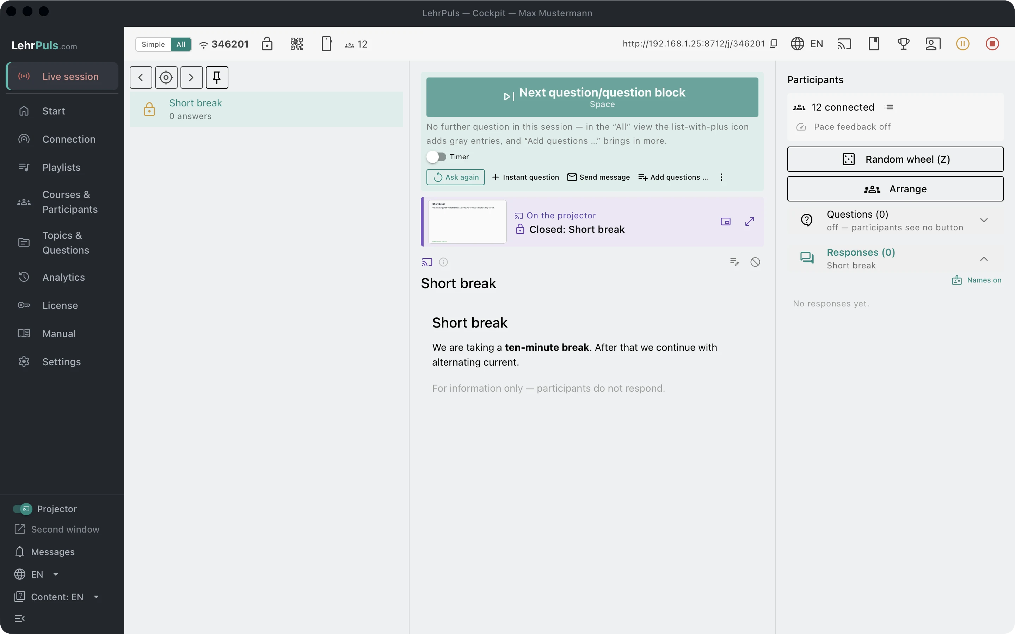Click the pin icon button
The height and width of the screenshot is (634, 1015).
(x=217, y=77)
